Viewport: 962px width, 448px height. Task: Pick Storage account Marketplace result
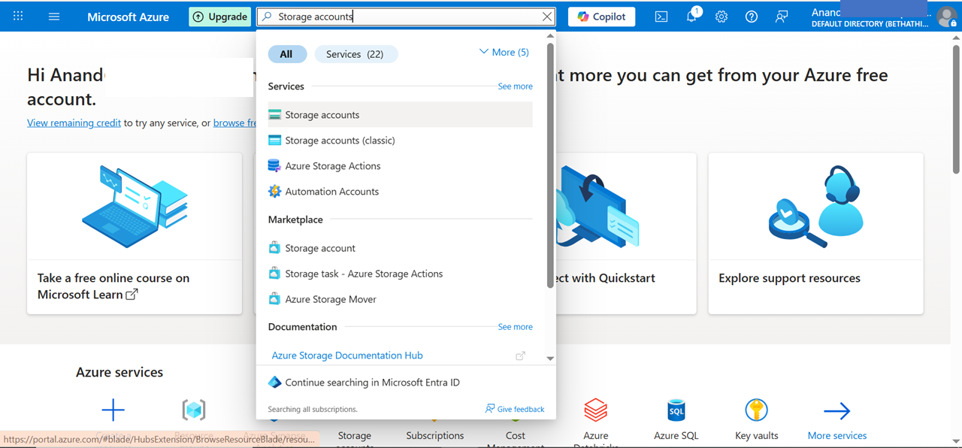click(400, 248)
